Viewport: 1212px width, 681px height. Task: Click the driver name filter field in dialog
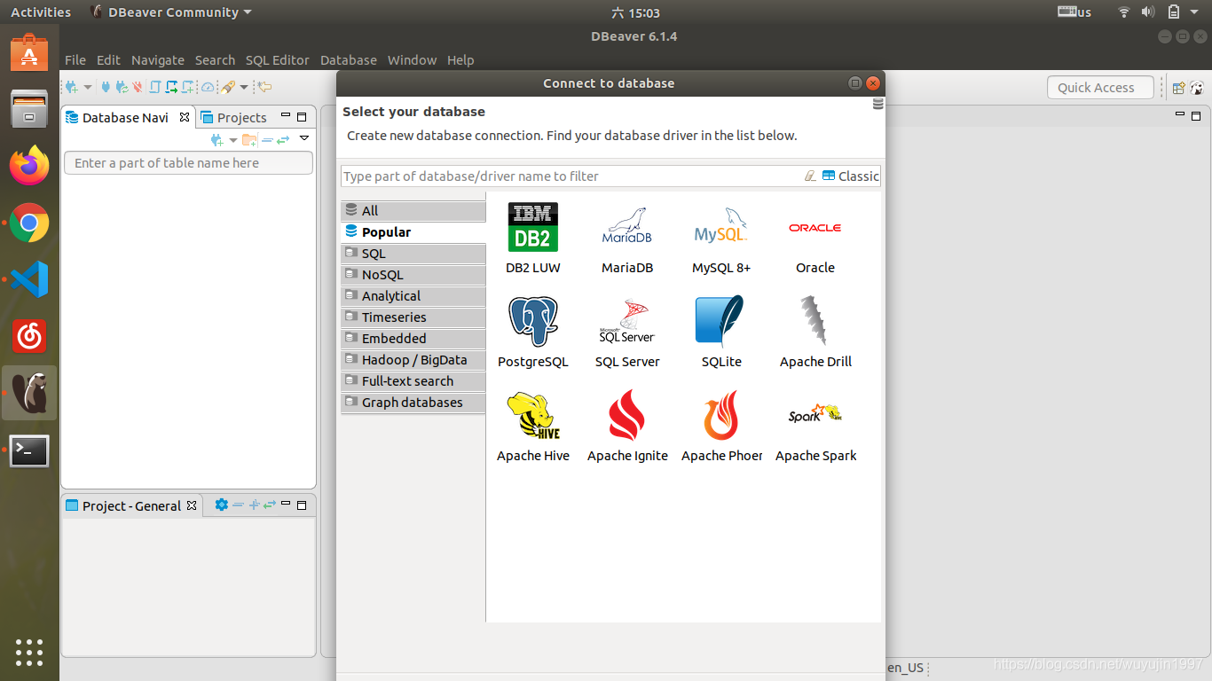coord(571,176)
